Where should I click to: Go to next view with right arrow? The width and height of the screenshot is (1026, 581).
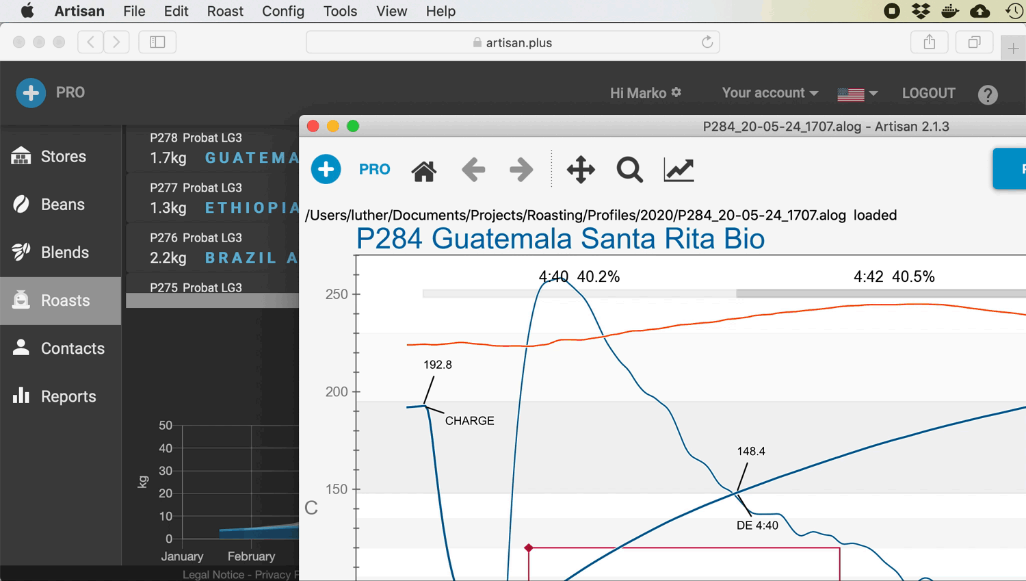[521, 169]
